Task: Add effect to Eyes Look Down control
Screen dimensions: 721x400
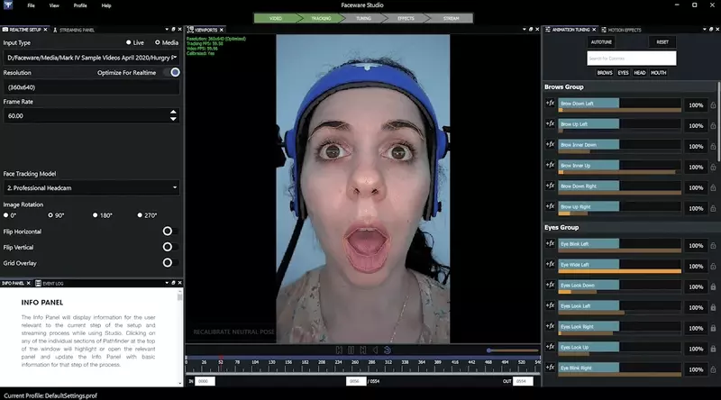Action: click(550, 285)
